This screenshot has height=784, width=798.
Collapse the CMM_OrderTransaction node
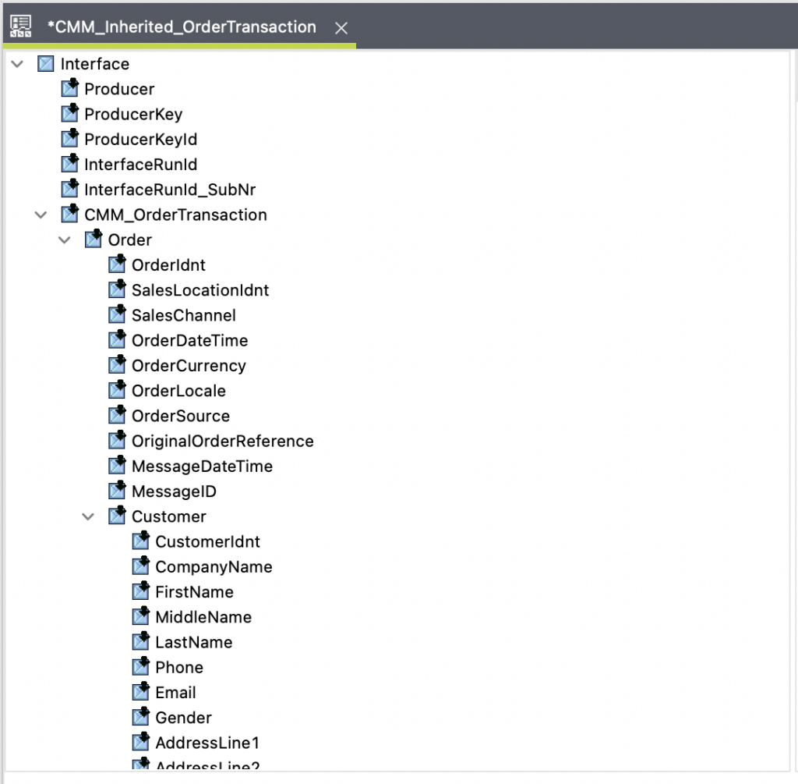[x=41, y=215]
